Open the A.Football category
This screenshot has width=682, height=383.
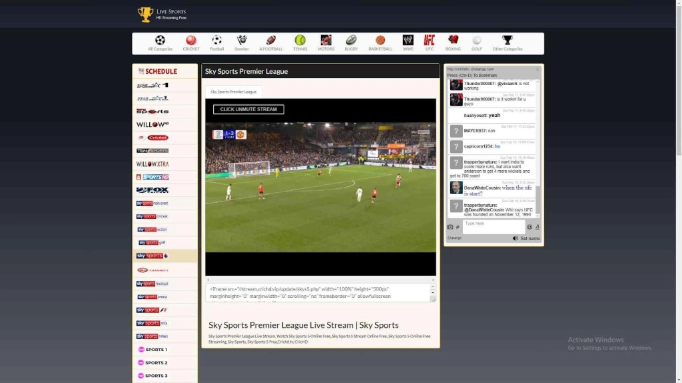point(271,43)
